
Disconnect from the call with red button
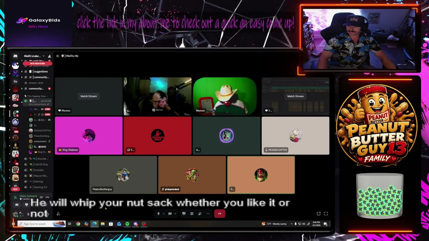click(x=220, y=214)
